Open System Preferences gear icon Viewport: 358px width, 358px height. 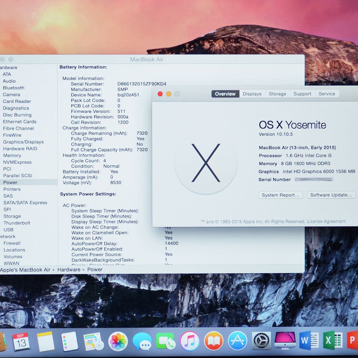261,341
